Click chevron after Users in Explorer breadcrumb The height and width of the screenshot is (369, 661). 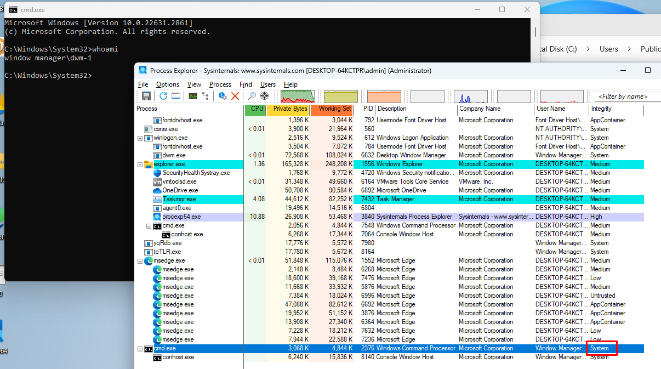629,49
